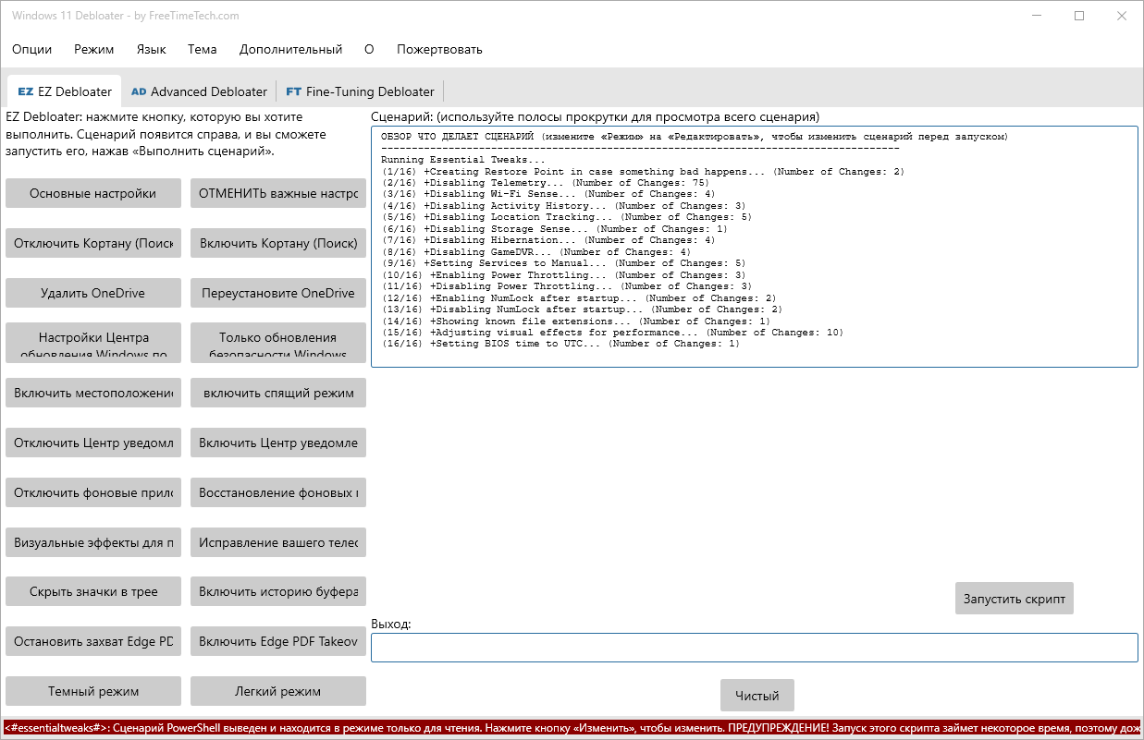1144x740 pixels.
Task: Disable Cortana with Отключить Кортану
Action: point(92,243)
